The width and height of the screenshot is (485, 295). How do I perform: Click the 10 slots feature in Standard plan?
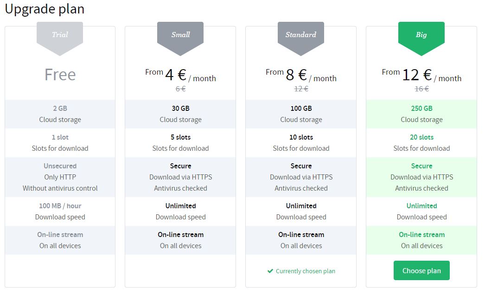(x=301, y=137)
